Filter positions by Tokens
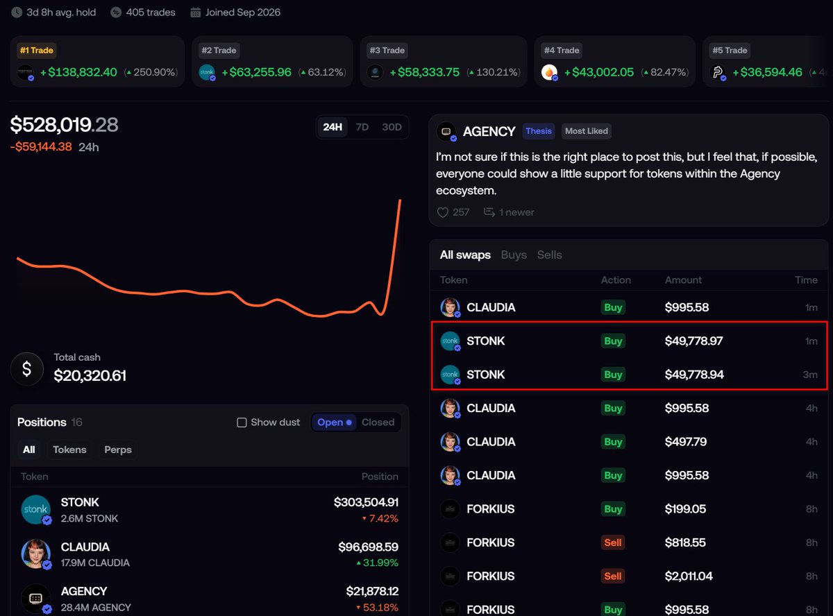Viewport: 833px width, 616px height. point(69,450)
